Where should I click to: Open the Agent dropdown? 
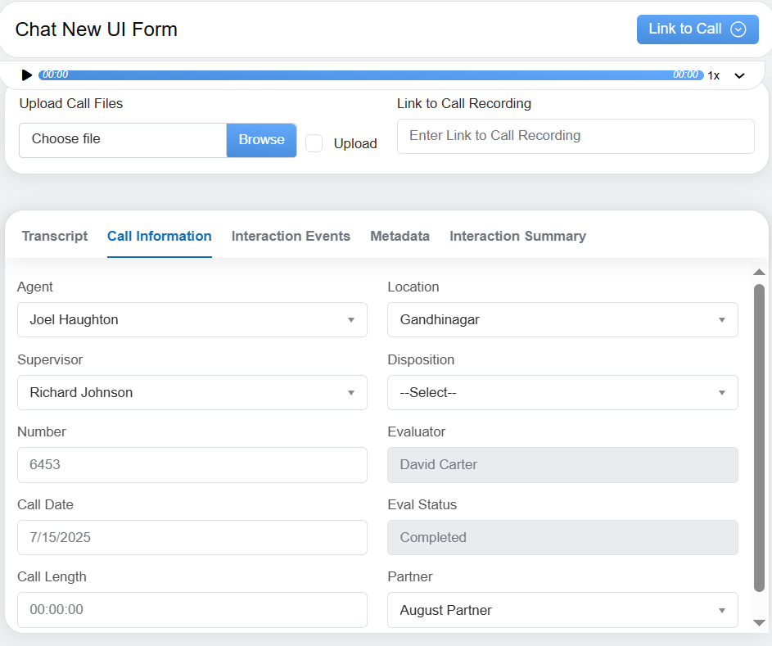click(x=192, y=319)
